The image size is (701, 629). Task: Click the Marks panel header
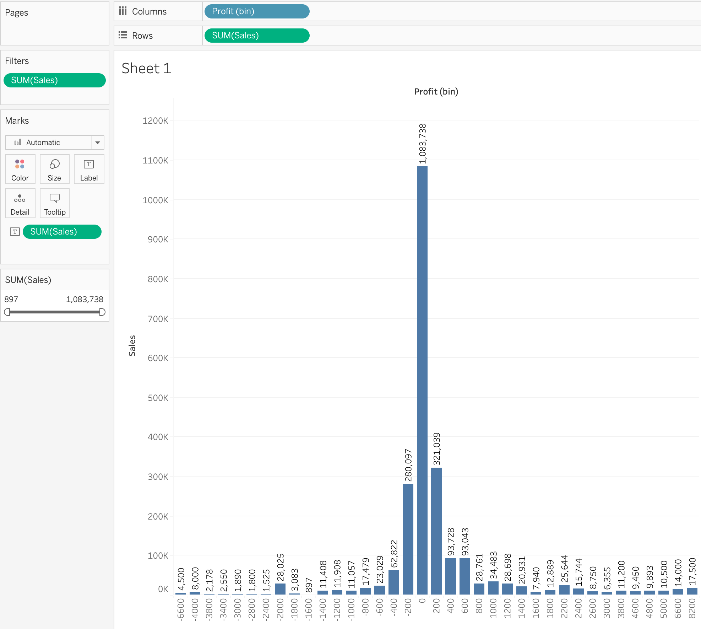coord(17,120)
